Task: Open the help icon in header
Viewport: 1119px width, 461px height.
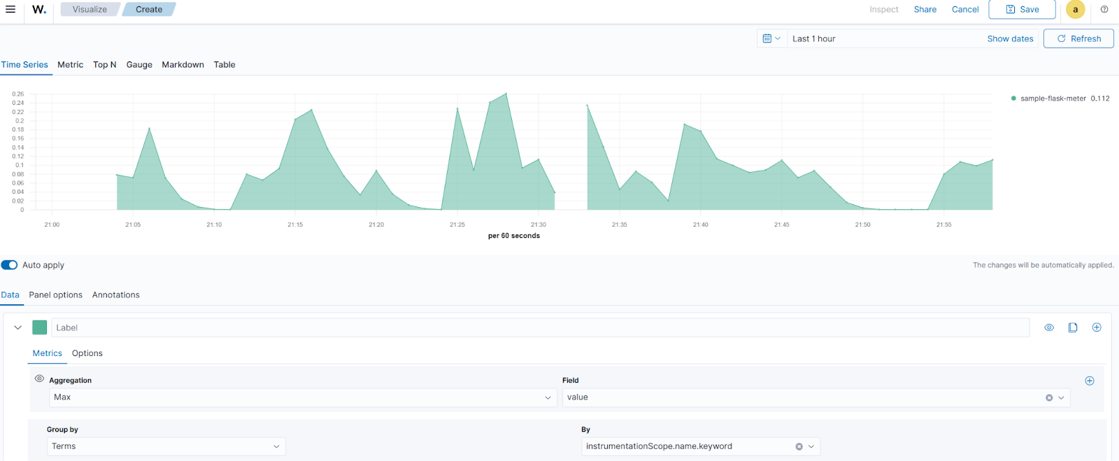Action: coord(1104,9)
